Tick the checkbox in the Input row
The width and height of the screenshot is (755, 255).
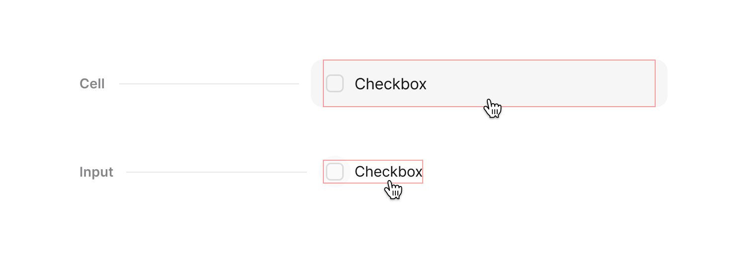tap(335, 172)
